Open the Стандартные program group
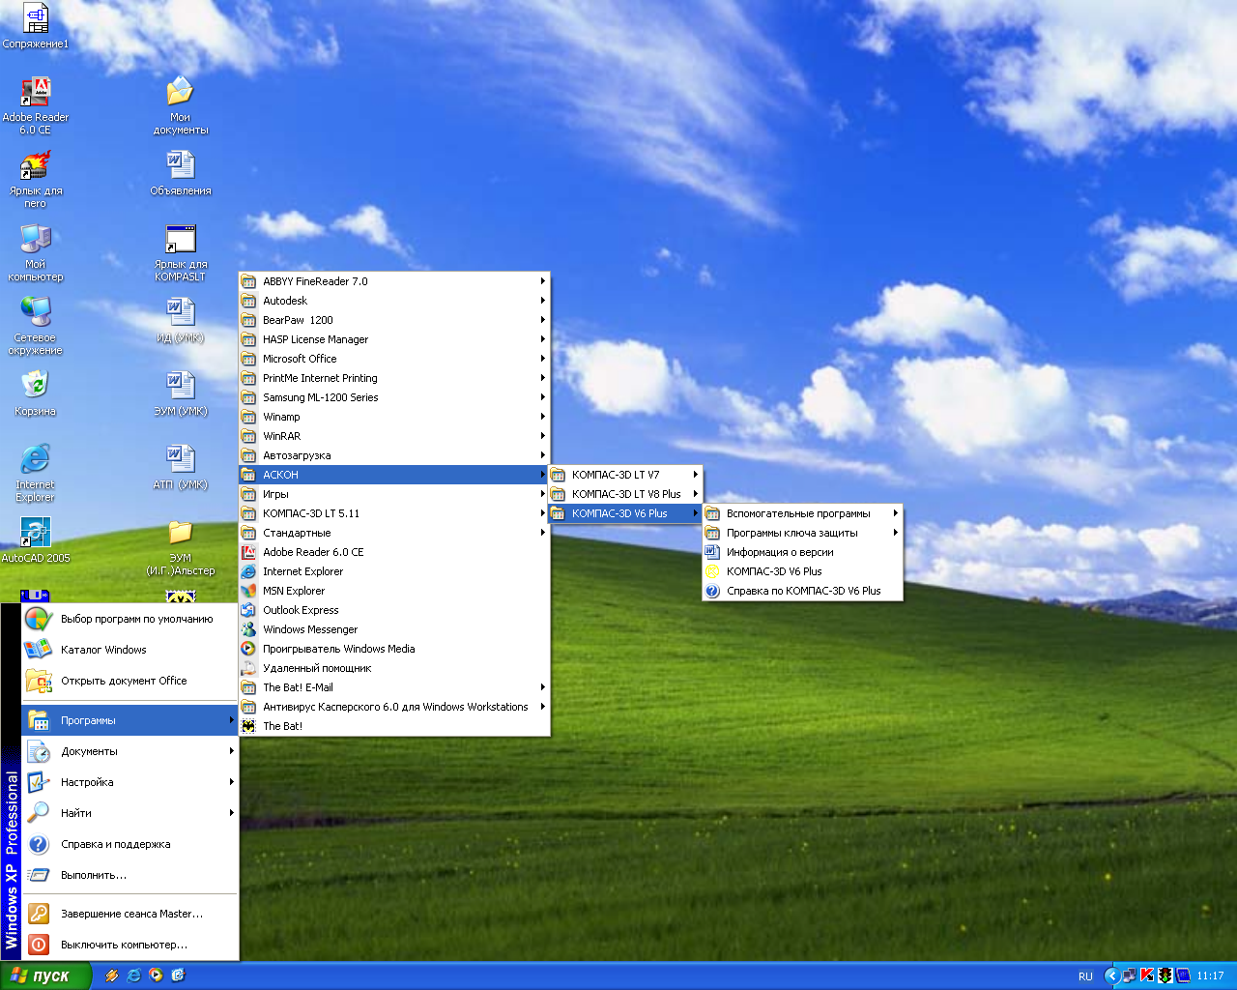 click(x=394, y=533)
